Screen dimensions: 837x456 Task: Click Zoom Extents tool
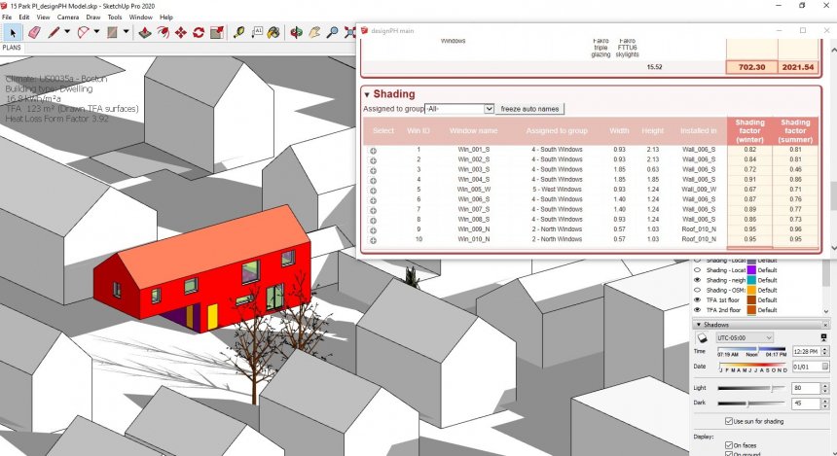(x=349, y=33)
